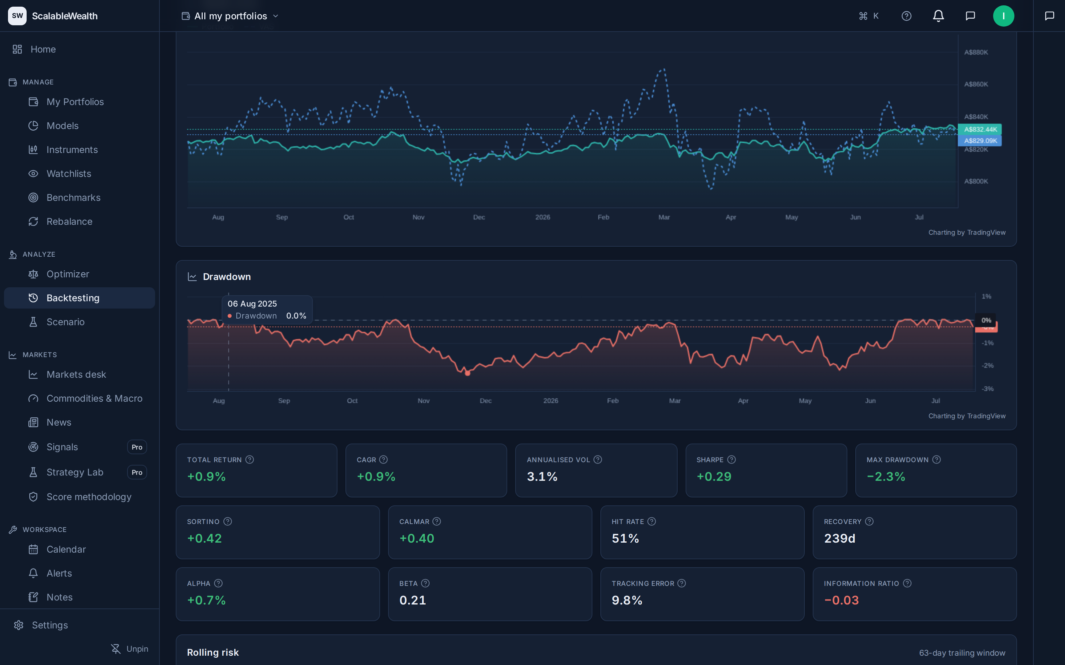This screenshot has height=665, width=1065.
Task: Show info for Tracking Error metric
Action: (x=682, y=583)
